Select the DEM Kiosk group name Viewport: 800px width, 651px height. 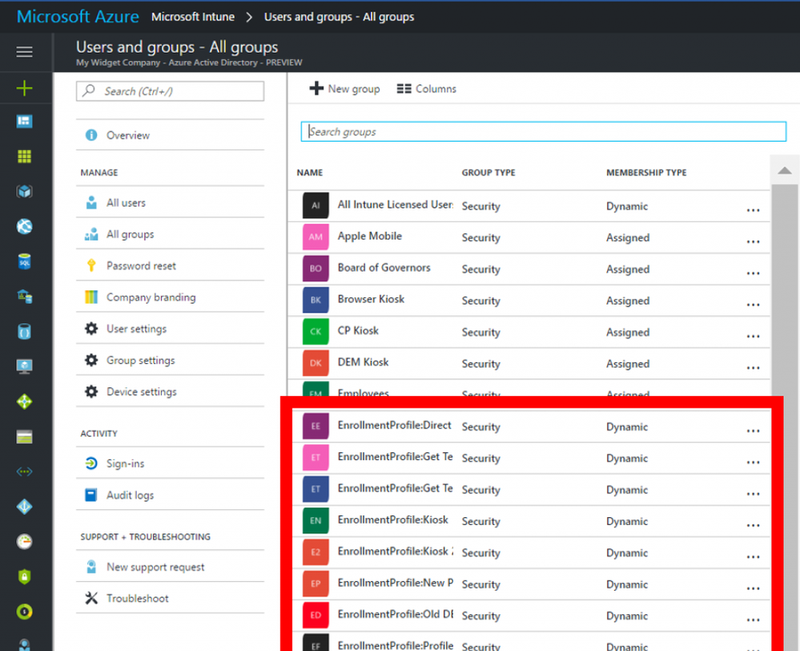pyautogui.click(x=363, y=362)
